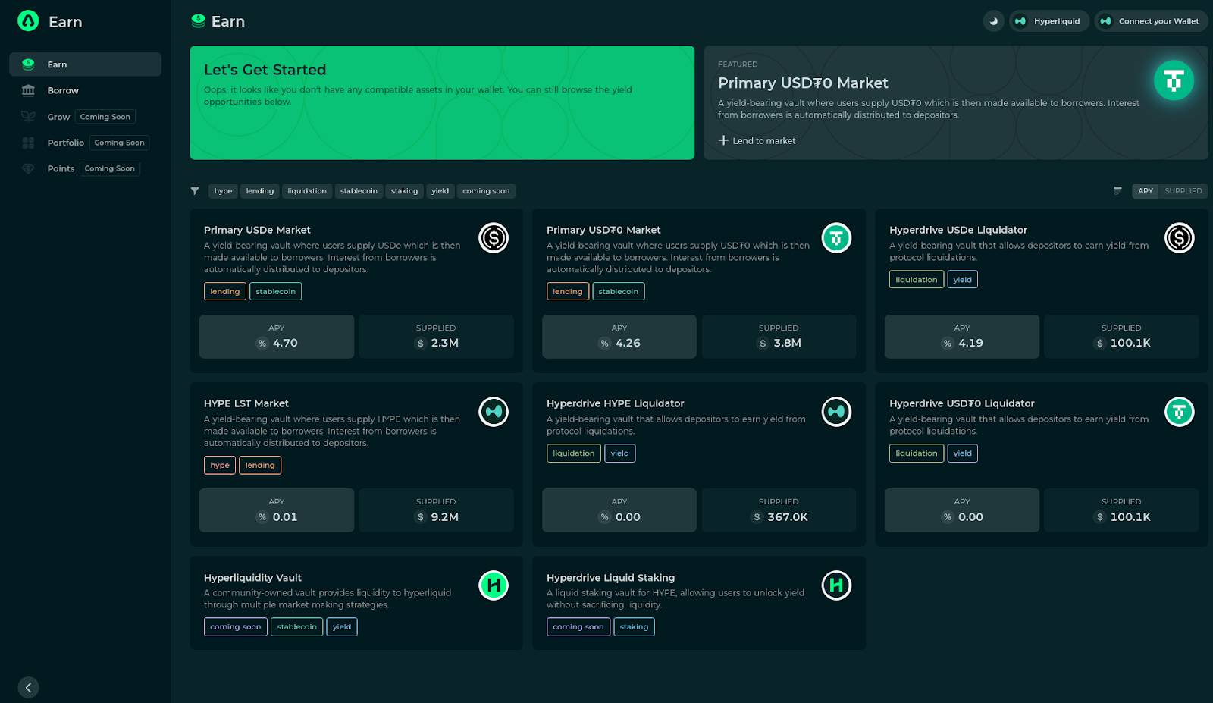Click Connect your Wallet button
The height and width of the screenshot is (703, 1213).
pos(1151,21)
